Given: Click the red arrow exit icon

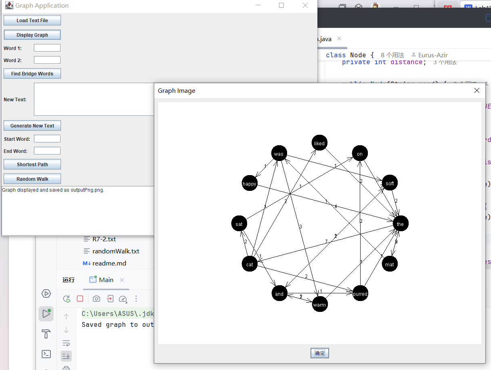Looking at the screenshot, I should click(110, 299).
